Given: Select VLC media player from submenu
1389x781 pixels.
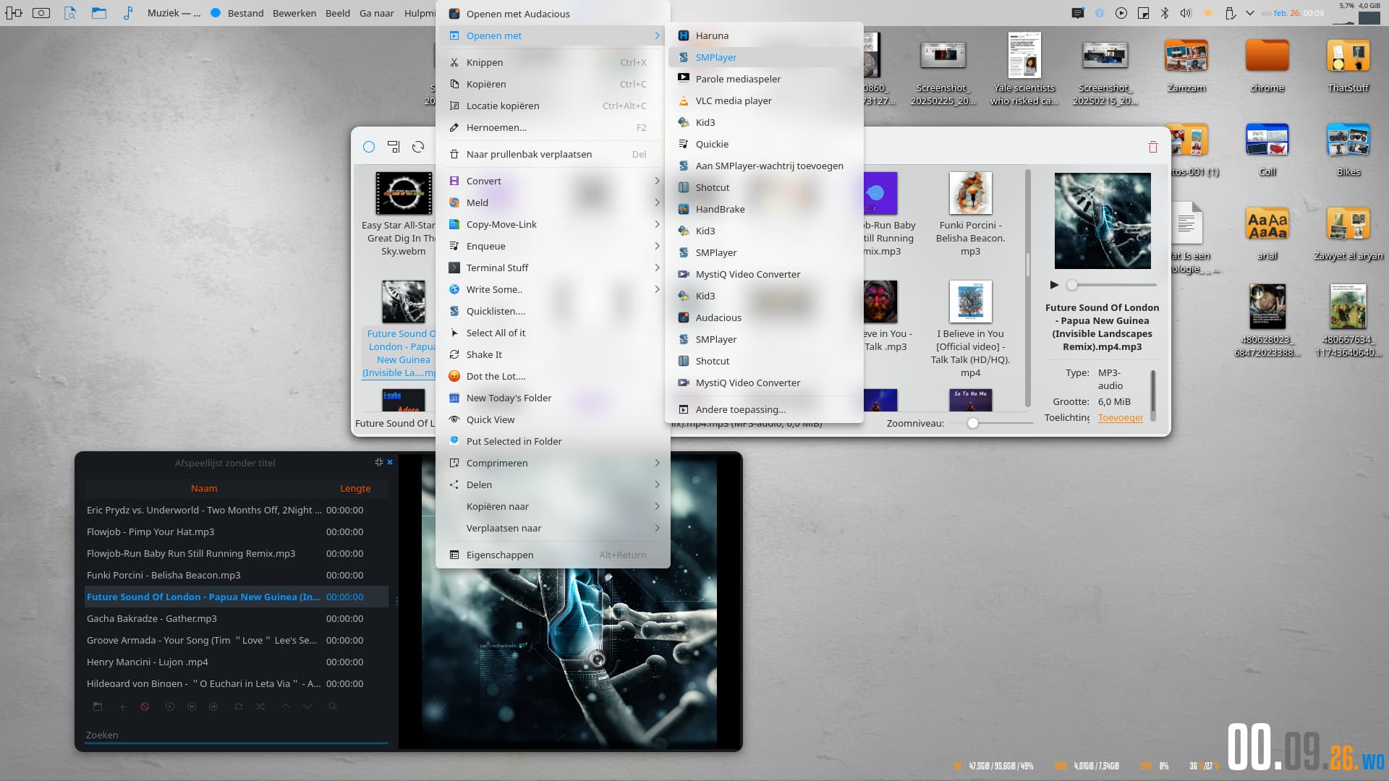Looking at the screenshot, I should pos(764,101).
